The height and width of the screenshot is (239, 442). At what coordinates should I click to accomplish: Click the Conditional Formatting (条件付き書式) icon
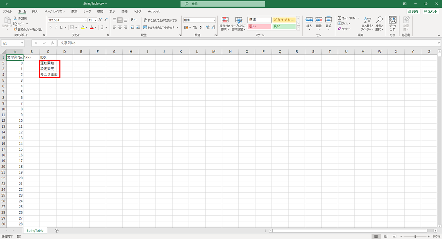(225, 23)
